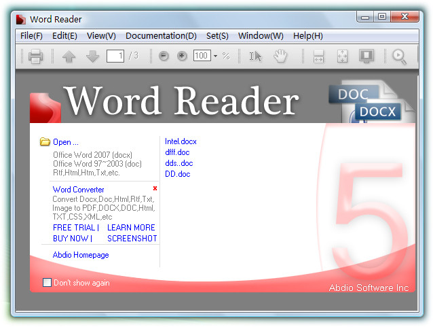Open the Help(H) menu
Image resolution: width=433 pixels, height=327 pixels.
(x=308, y=36)
